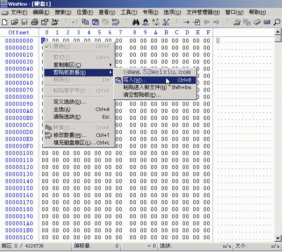The height and width of the screenshot is (252, 282).
Task: Click the sixth toolbar icon beside Properties
Action: click(55, 22)
